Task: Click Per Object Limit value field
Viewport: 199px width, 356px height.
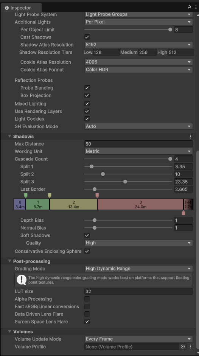Action: [x=183, y=30]
